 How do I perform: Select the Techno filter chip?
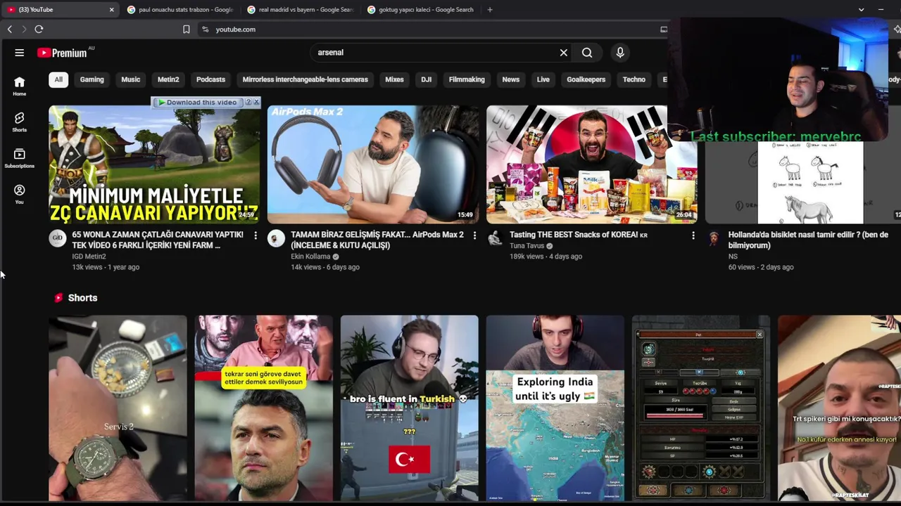[x=634, y=79]
